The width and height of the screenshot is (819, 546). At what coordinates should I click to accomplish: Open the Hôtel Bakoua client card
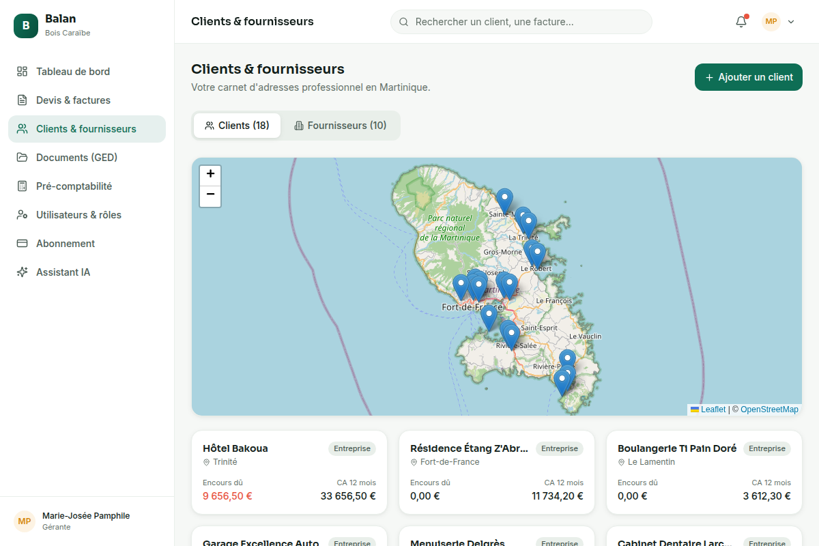pyautogui.click(x=289, y=472)
